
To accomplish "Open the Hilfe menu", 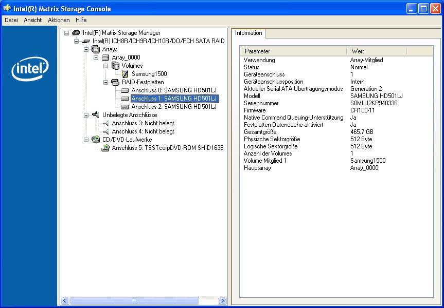I will tap(81, 20).
